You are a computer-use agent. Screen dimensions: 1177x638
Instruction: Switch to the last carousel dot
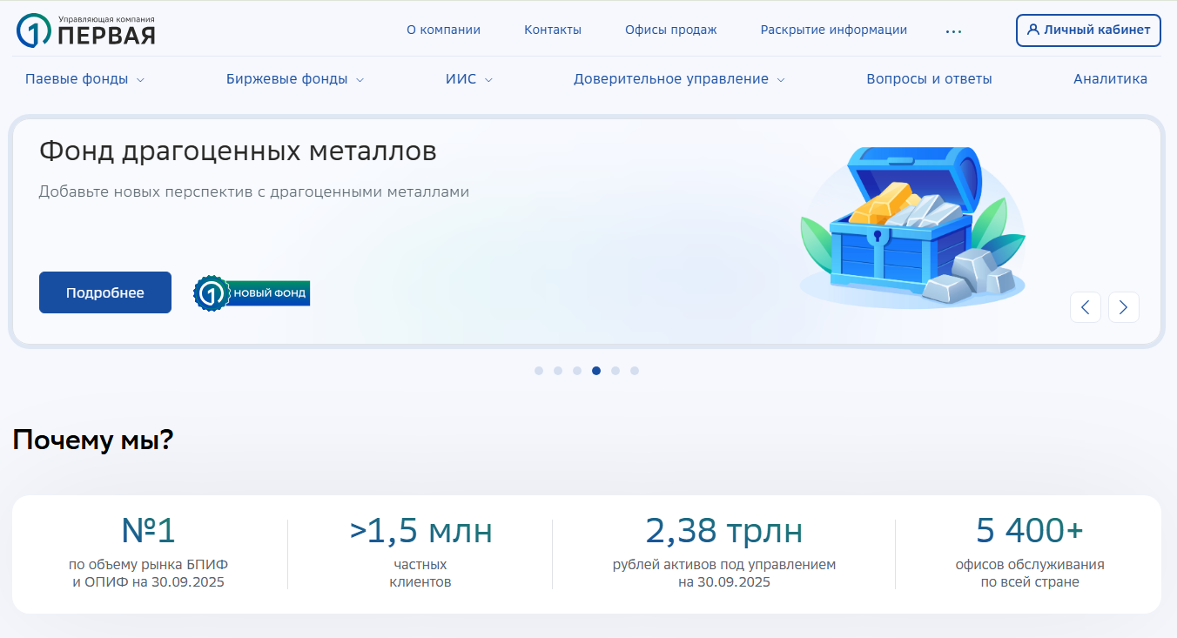635,371
